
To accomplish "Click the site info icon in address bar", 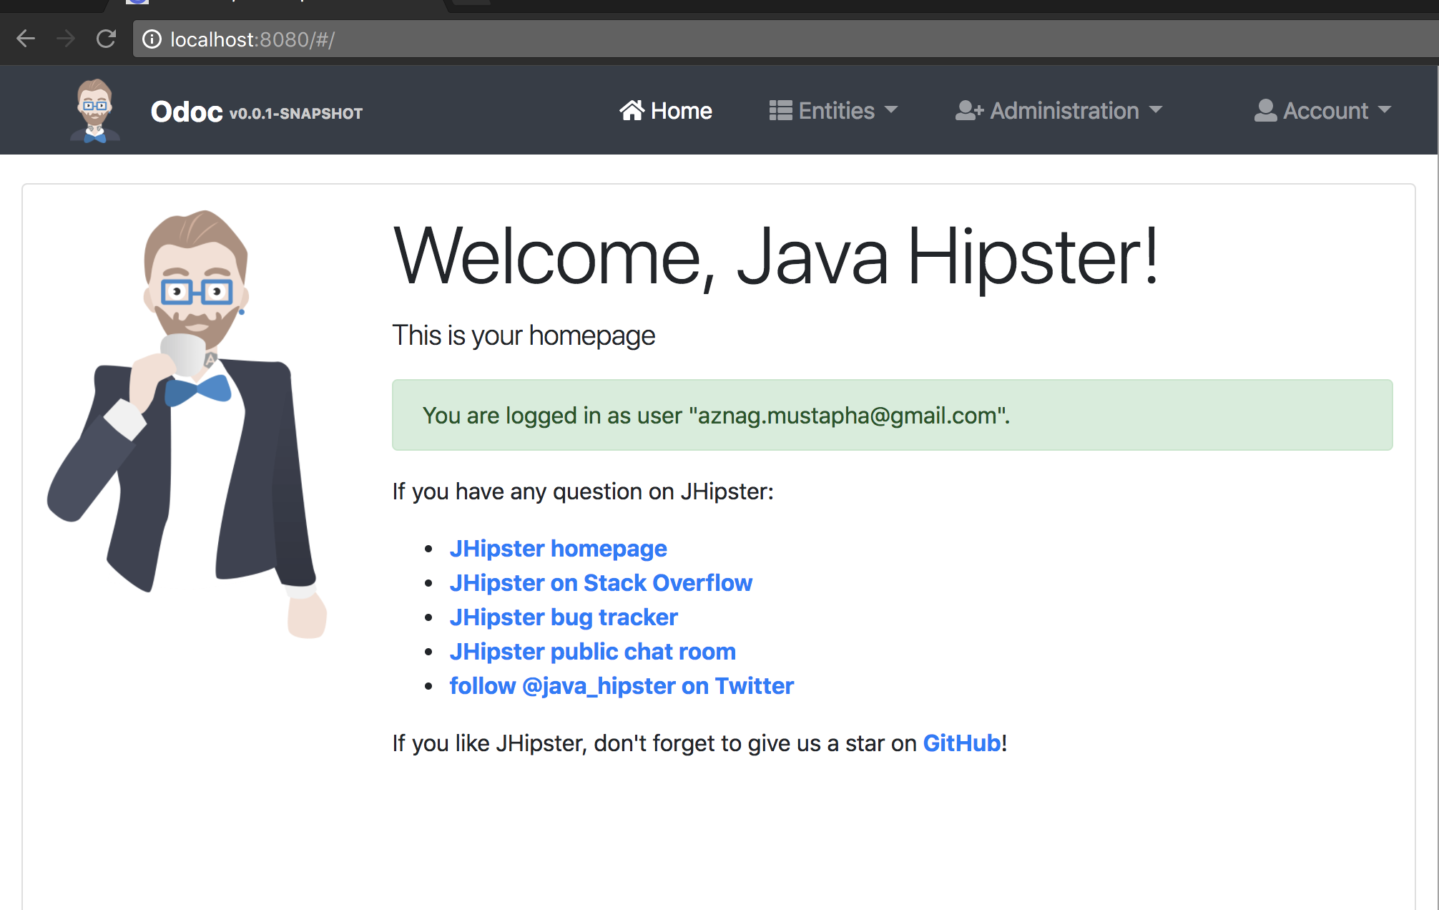I will [x=152, y=39].
